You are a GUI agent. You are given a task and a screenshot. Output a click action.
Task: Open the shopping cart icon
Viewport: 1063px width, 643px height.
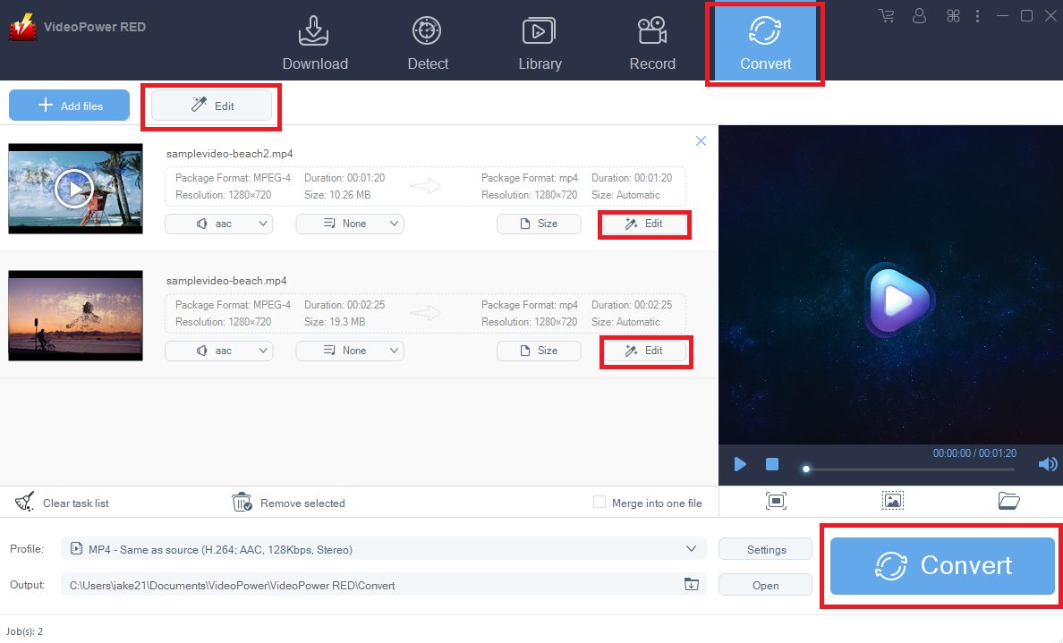coord(886,15)
